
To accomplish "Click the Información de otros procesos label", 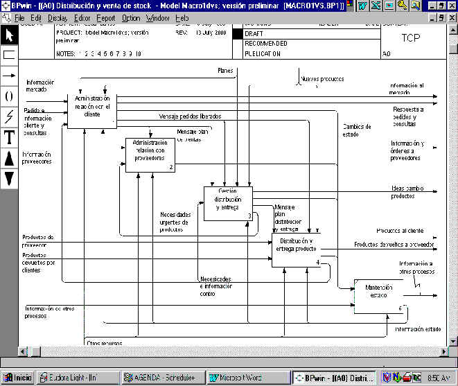I will coord(49,312).
